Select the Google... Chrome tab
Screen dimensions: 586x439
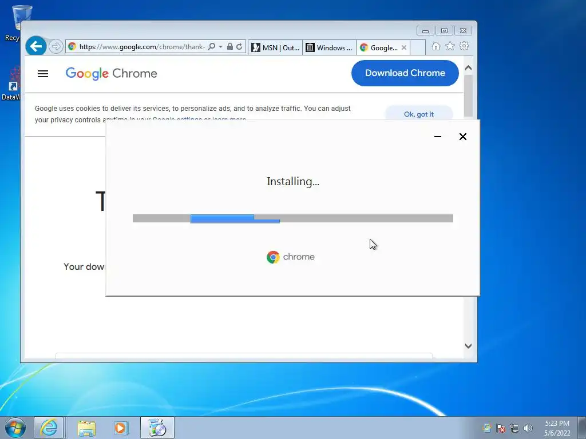[x=379, y=47]
